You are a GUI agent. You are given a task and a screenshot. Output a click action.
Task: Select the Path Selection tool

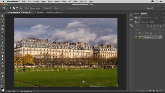point(2,69)
